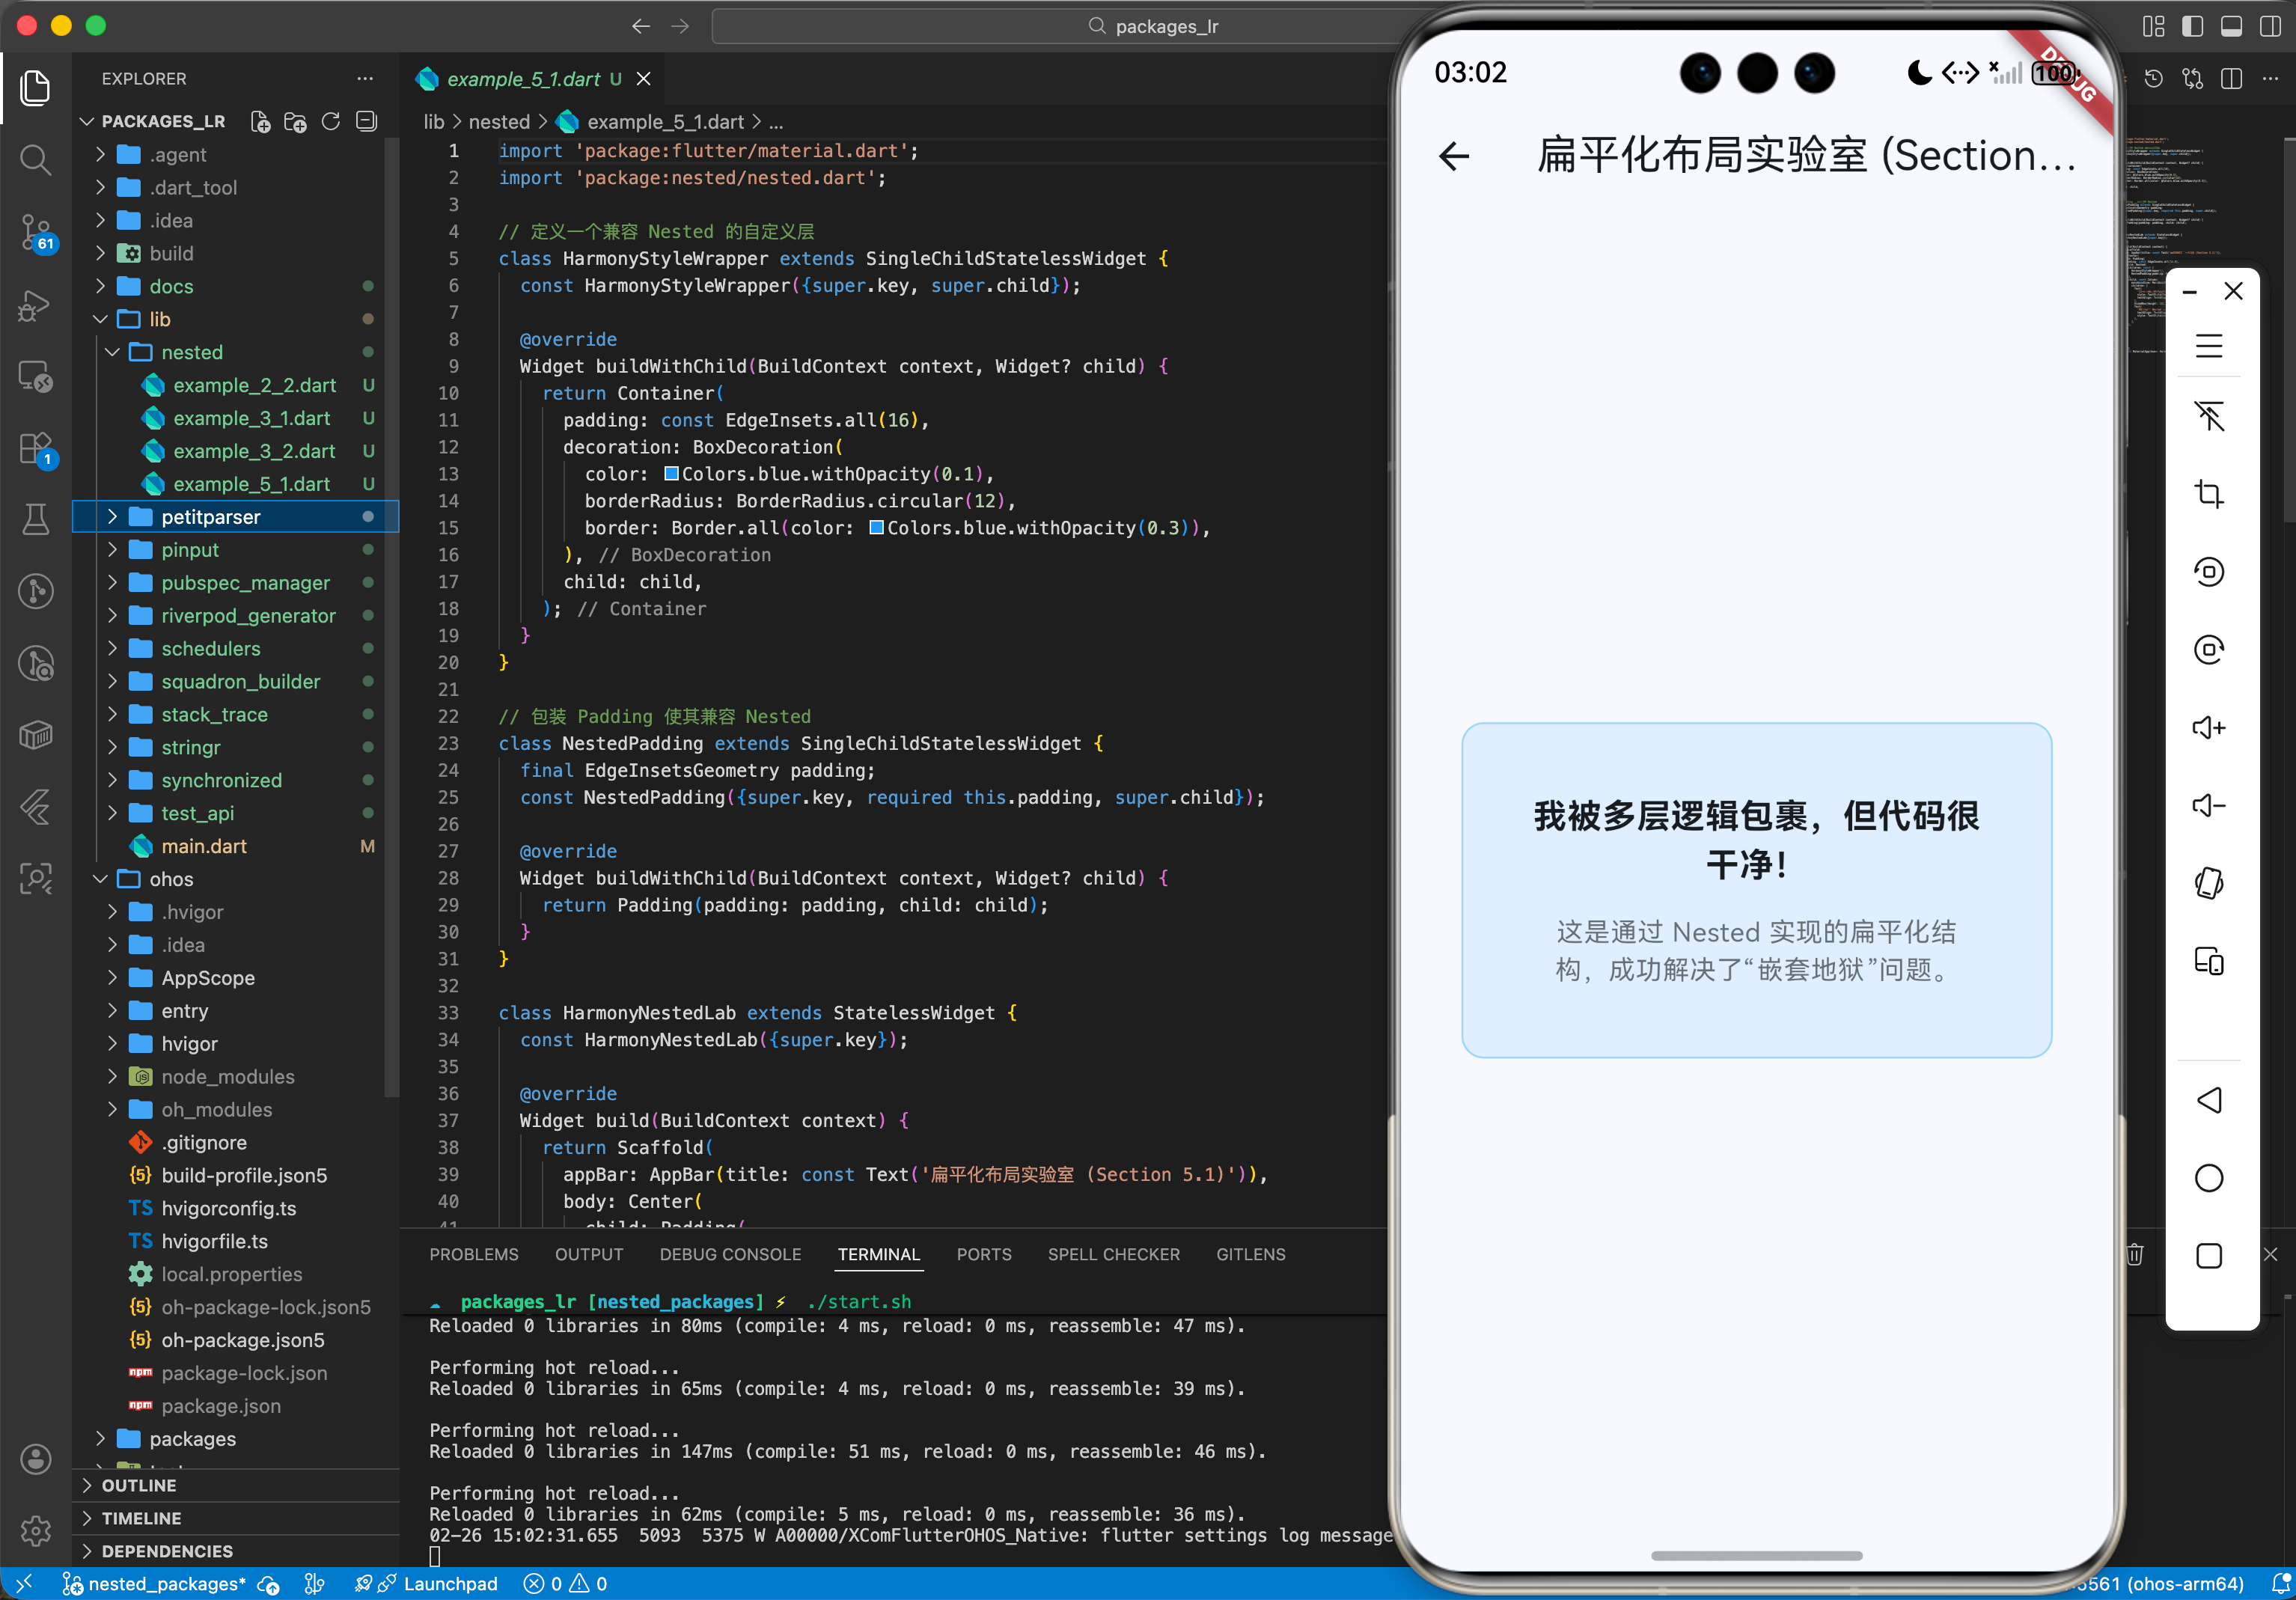Click New Folder icon in Explorer header
The image size is (2296, 1600).
pos(295,121)
